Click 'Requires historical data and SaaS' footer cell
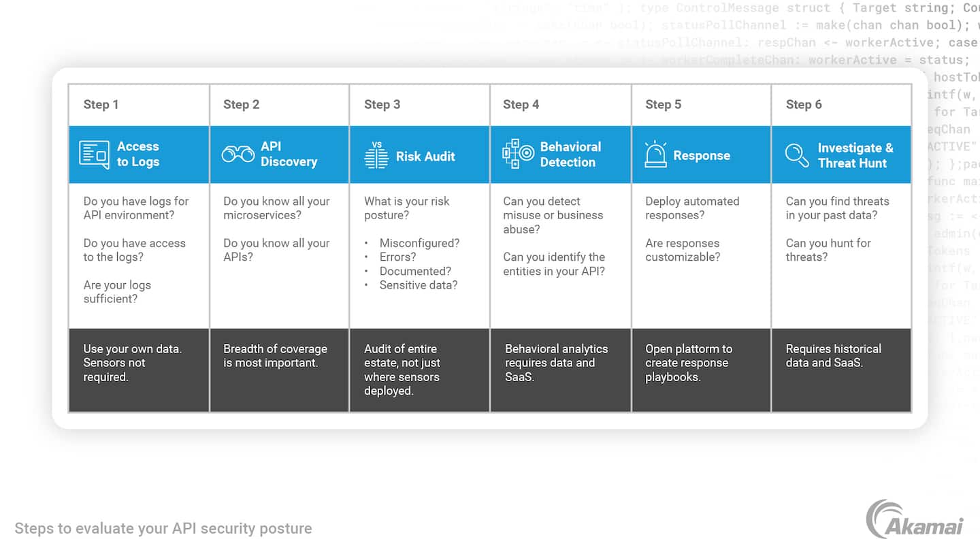Screen dimensions: 980x552 [x=841, y=370]
